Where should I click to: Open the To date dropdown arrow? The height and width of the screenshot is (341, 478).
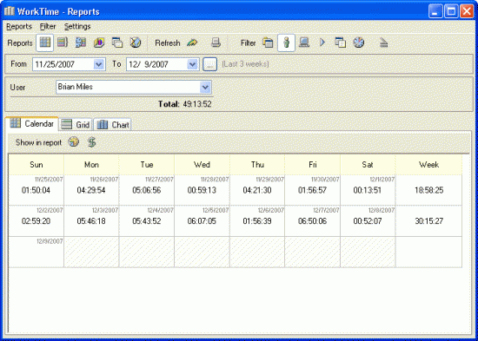193,64
